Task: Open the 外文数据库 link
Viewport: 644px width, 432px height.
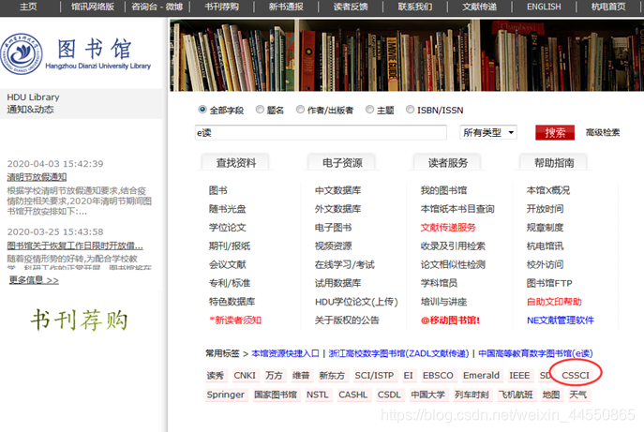Action: (337, 209)
